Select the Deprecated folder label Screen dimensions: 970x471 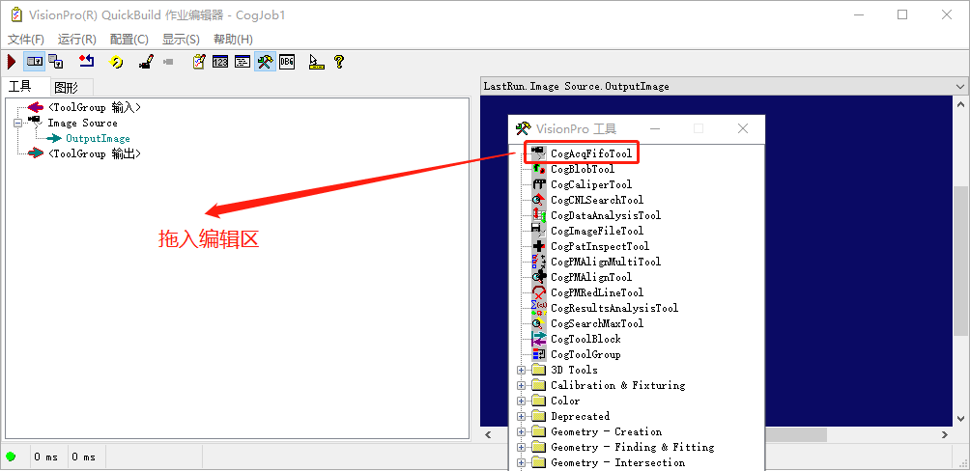(581, 416)
